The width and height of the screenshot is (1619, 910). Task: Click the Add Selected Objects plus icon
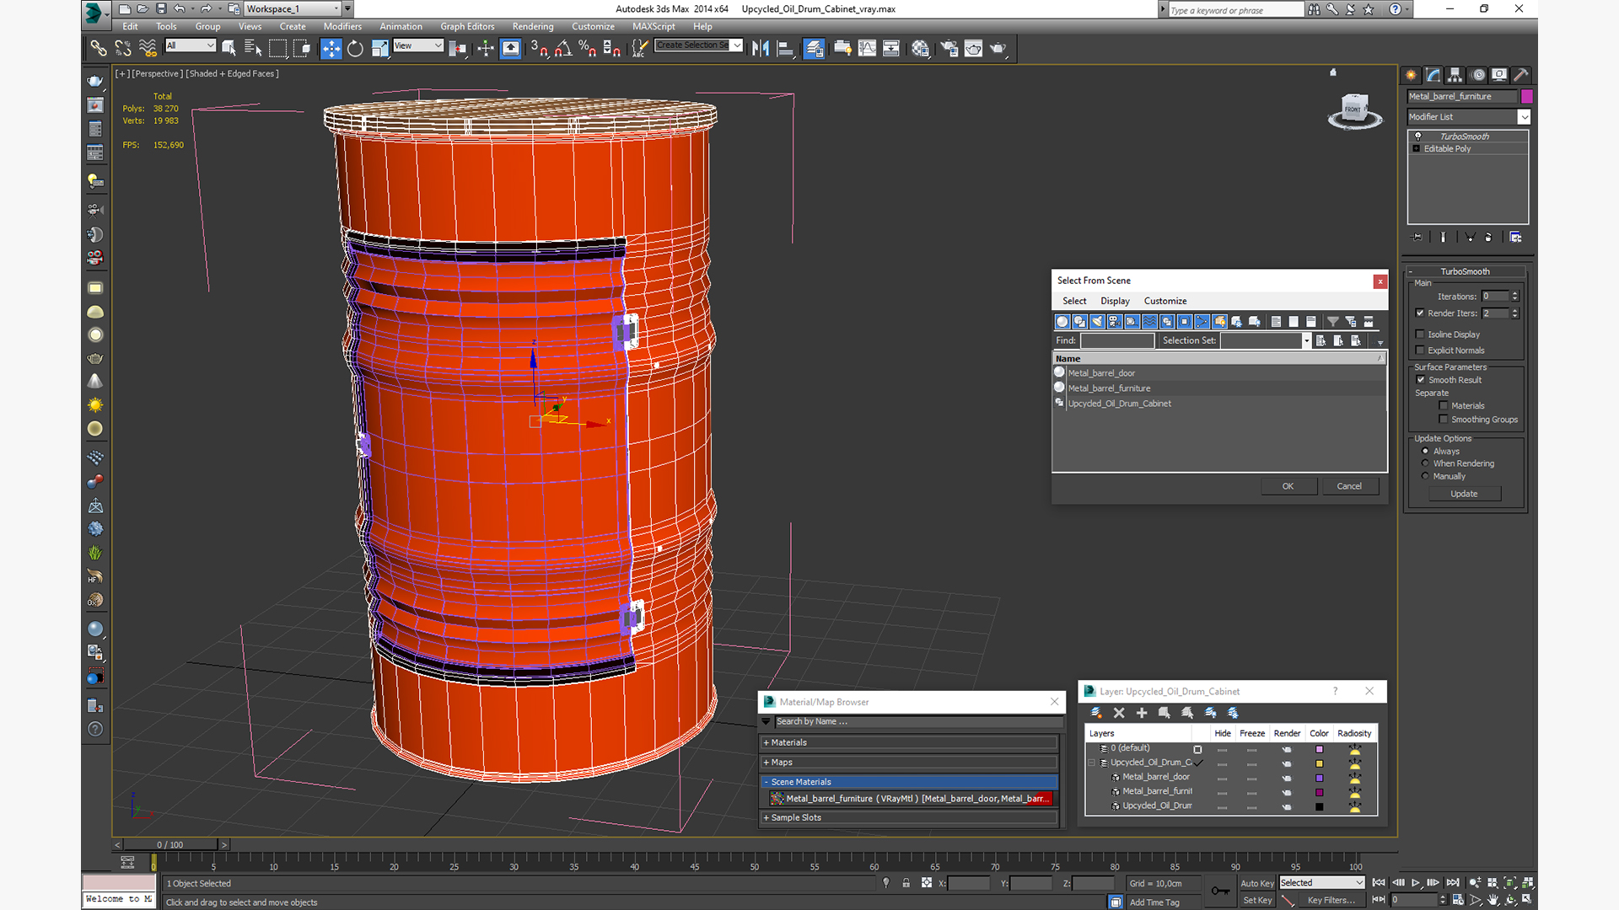coord(1142,713)
